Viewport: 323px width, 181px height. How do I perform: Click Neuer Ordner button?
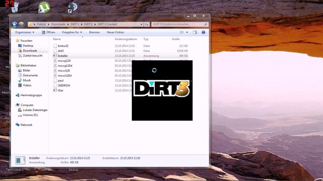[x=116, y=32]
